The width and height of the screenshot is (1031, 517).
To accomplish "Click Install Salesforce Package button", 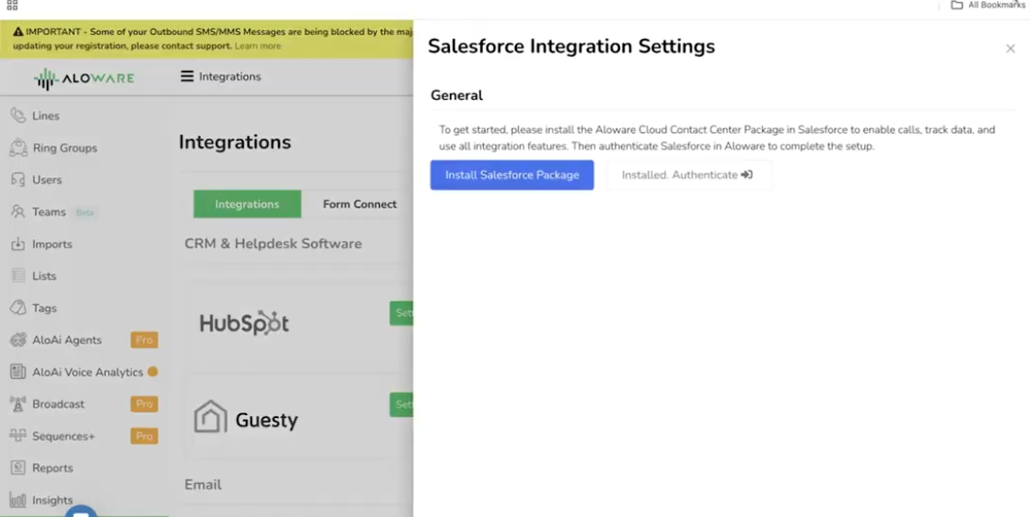I will coord(512,175).
